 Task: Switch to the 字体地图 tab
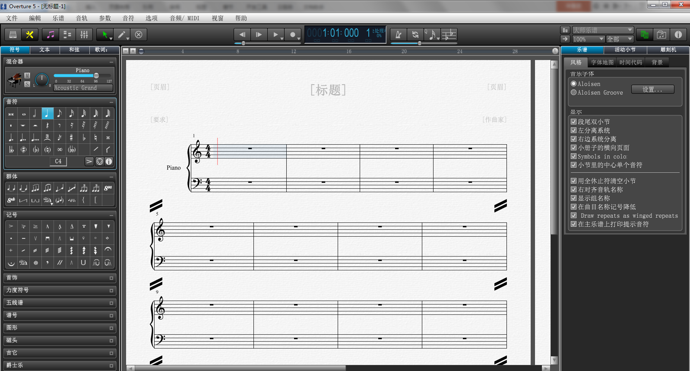click(x=602, y=63)
